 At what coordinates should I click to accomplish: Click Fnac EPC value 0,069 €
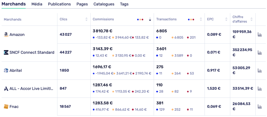pyautogui.click(x=214, y=106)
